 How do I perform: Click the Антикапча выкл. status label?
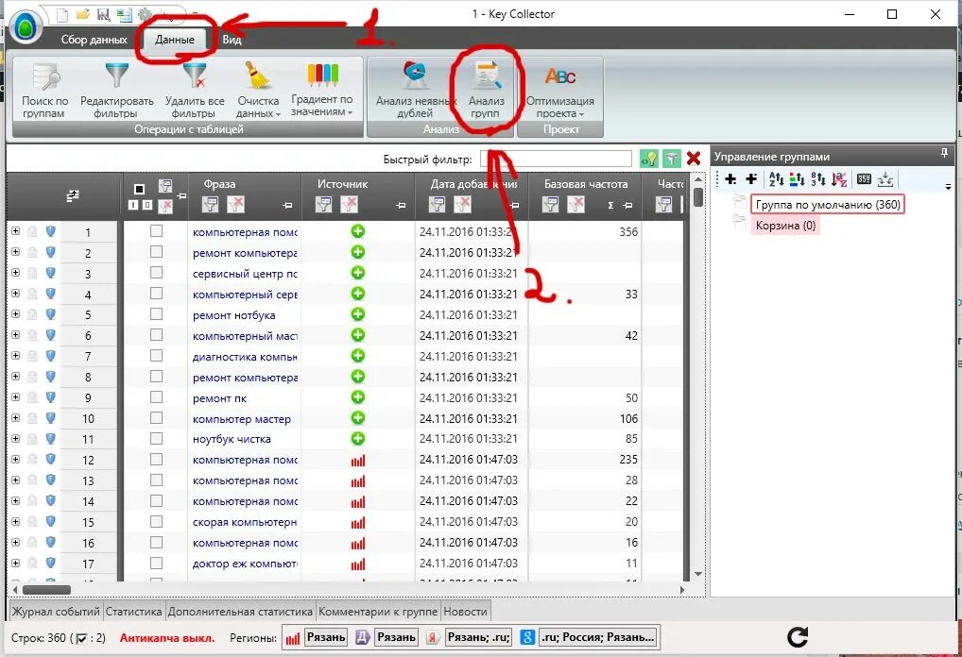167,638
